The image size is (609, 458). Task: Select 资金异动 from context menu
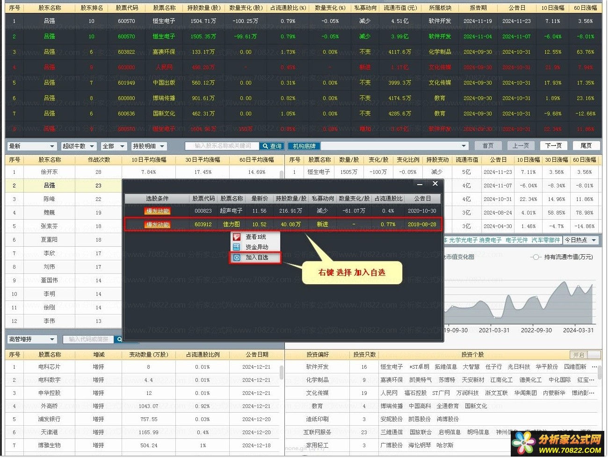pyautogui.click(x=256, y=247)
